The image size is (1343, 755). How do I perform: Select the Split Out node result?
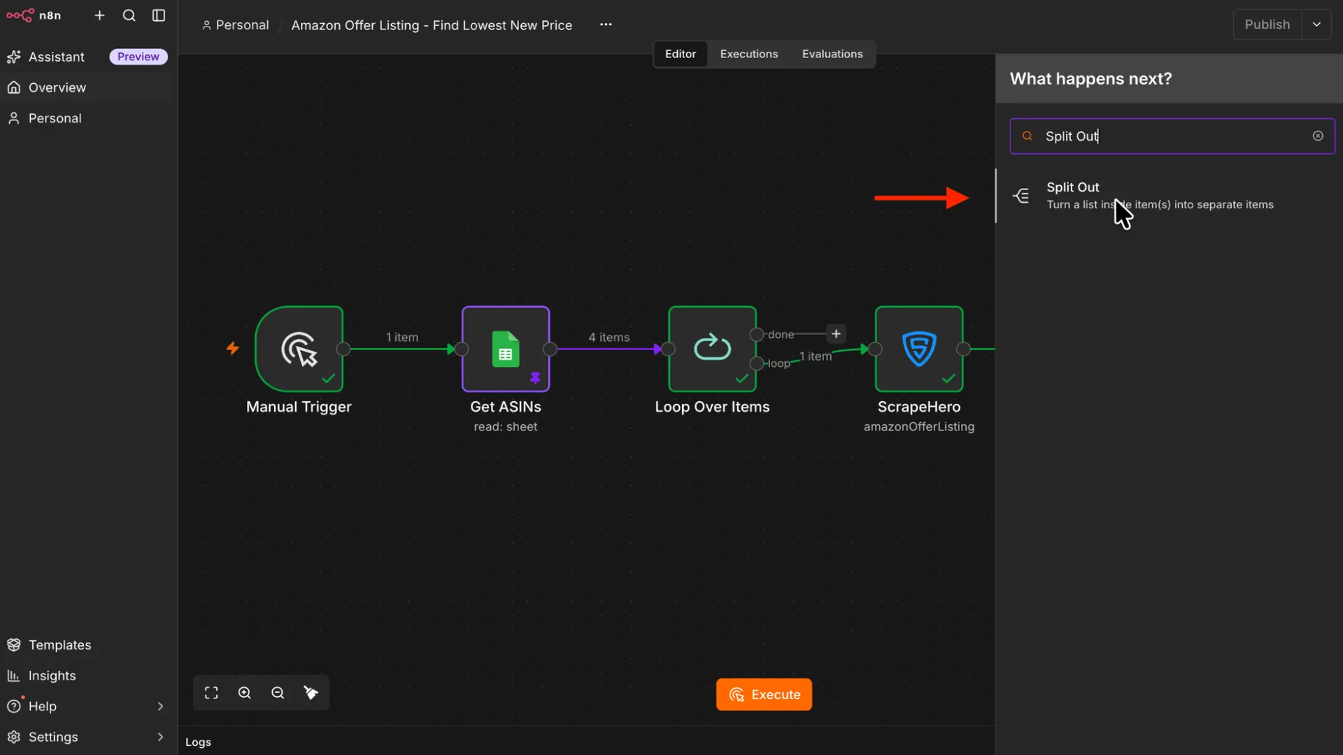click(1168, 196)
